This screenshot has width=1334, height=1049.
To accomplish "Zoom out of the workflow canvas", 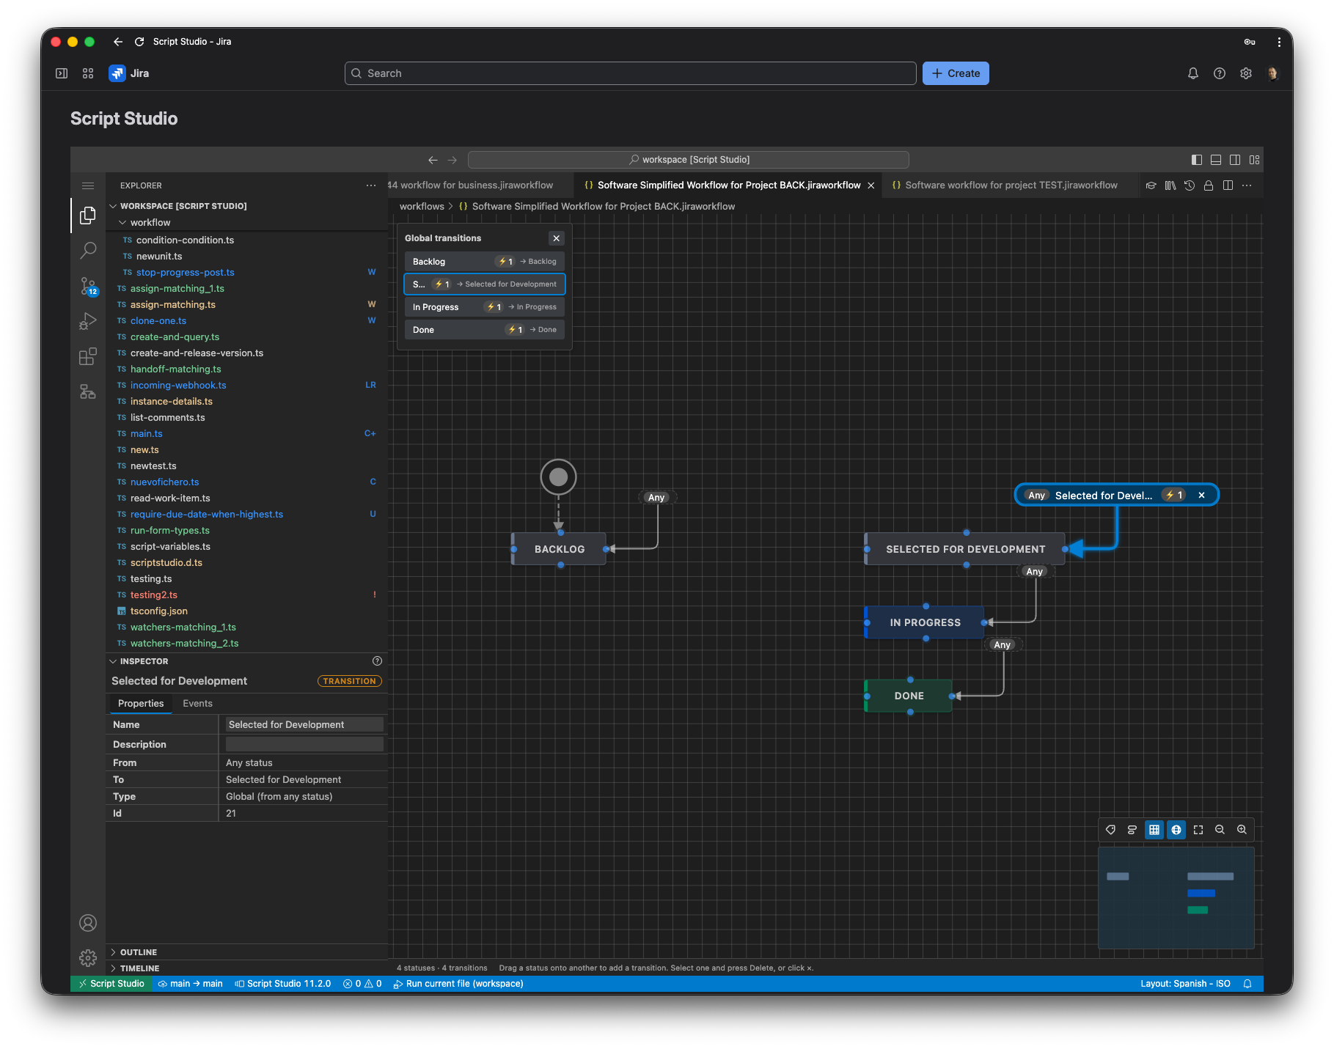I will click(x=1220, y=830).
